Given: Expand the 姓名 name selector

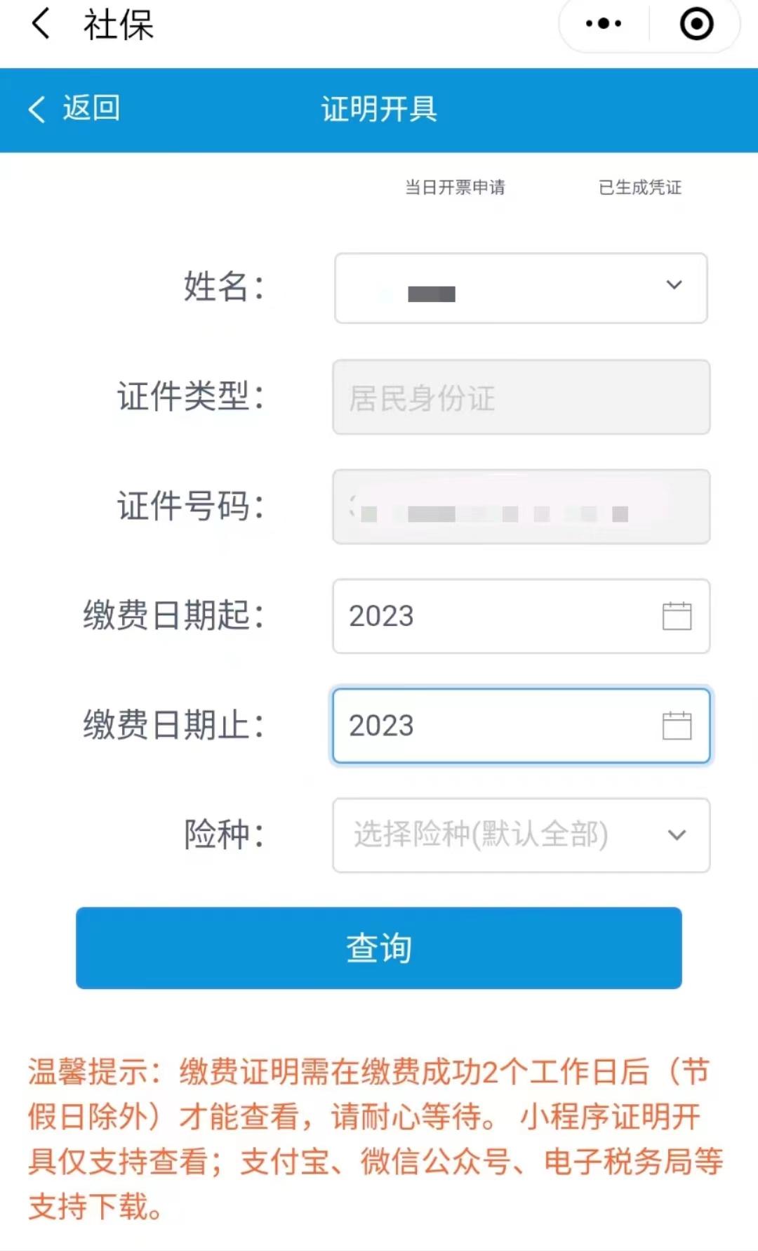Looking at the screenshot, I should [x=521, y=288].
